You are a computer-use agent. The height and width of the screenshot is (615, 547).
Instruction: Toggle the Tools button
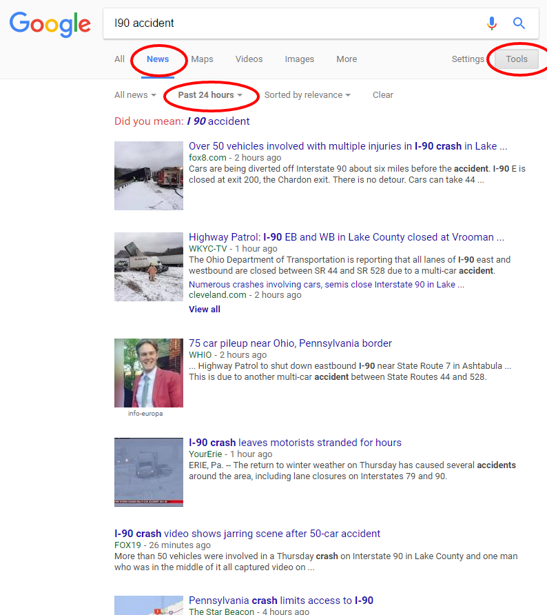(x=517, y=59)
